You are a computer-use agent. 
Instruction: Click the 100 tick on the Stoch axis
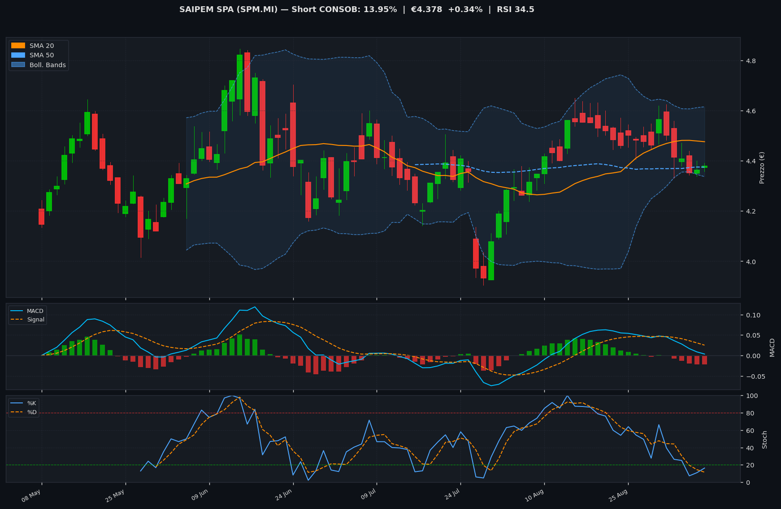coord(751,396)
